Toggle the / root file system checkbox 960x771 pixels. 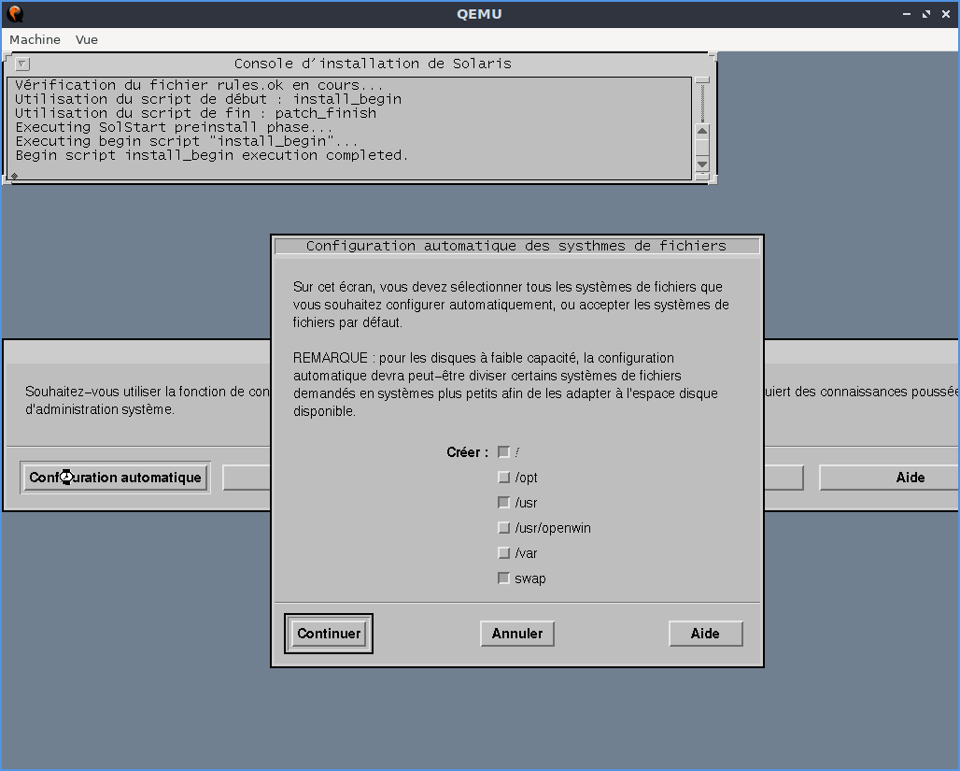[x=504, y=452]
